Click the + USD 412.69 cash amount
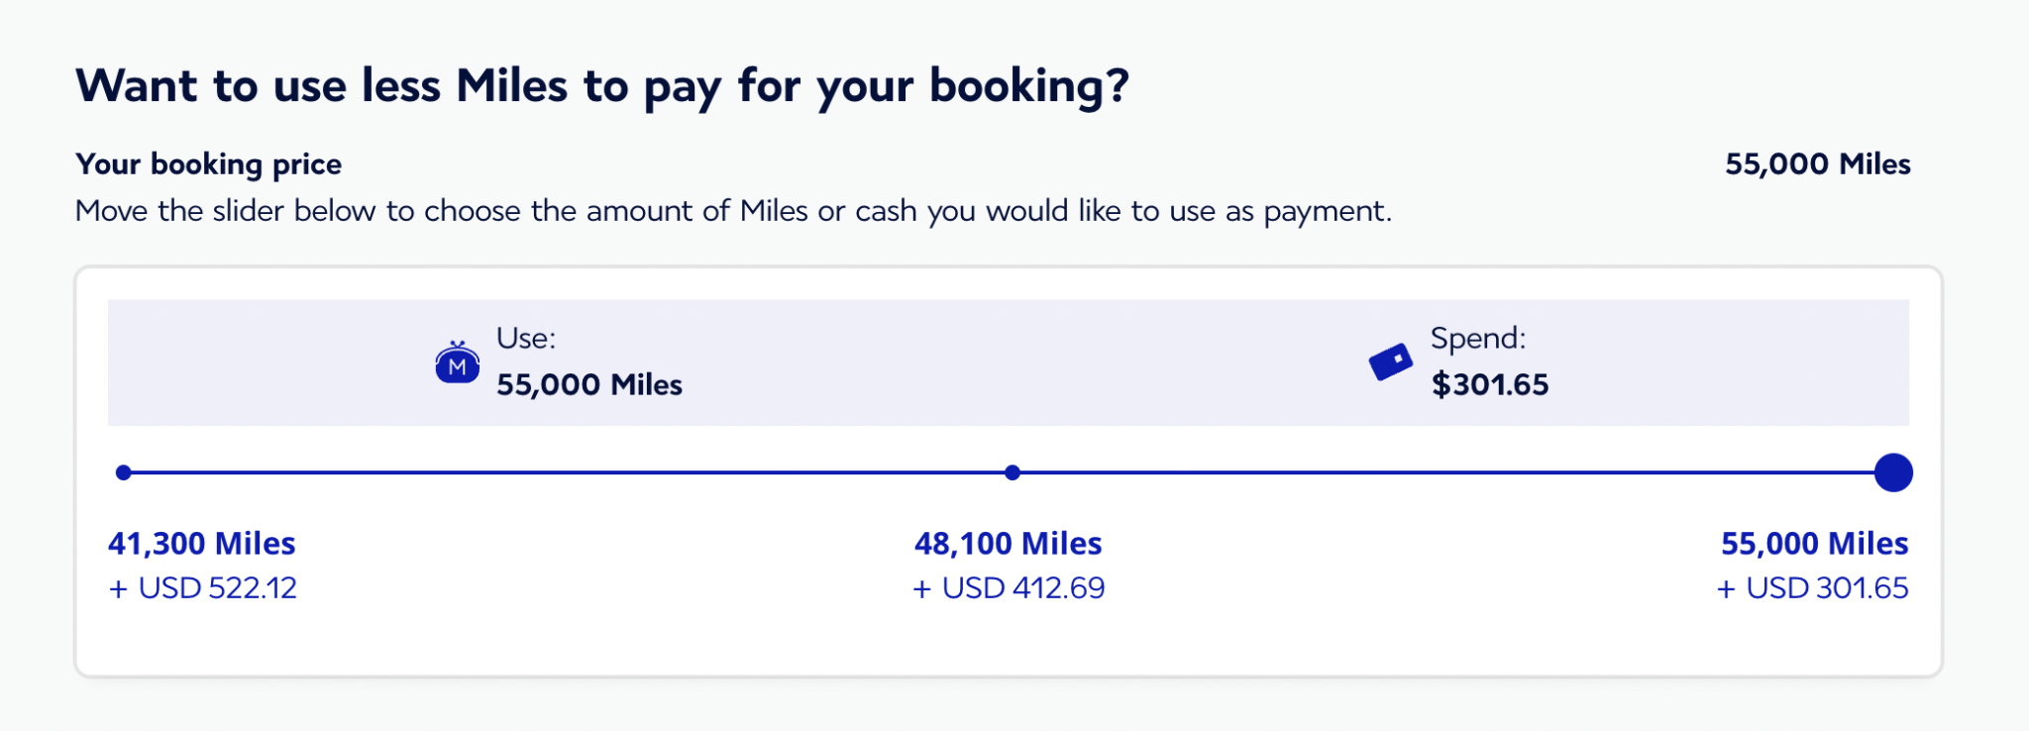The height and width of the screenshot is (731, 2029). (1009, 588)
